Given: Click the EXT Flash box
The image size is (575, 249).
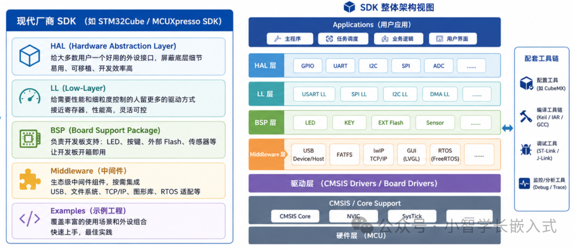Looking at the screenshot, I should tap(391, 122).
